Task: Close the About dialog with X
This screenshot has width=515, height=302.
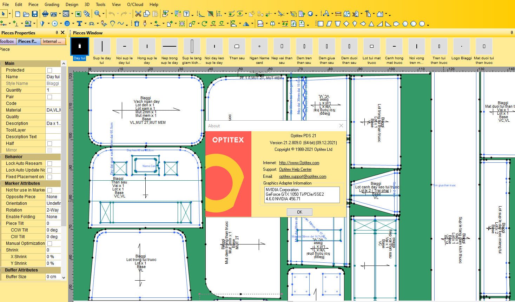Action: point(341,126)
